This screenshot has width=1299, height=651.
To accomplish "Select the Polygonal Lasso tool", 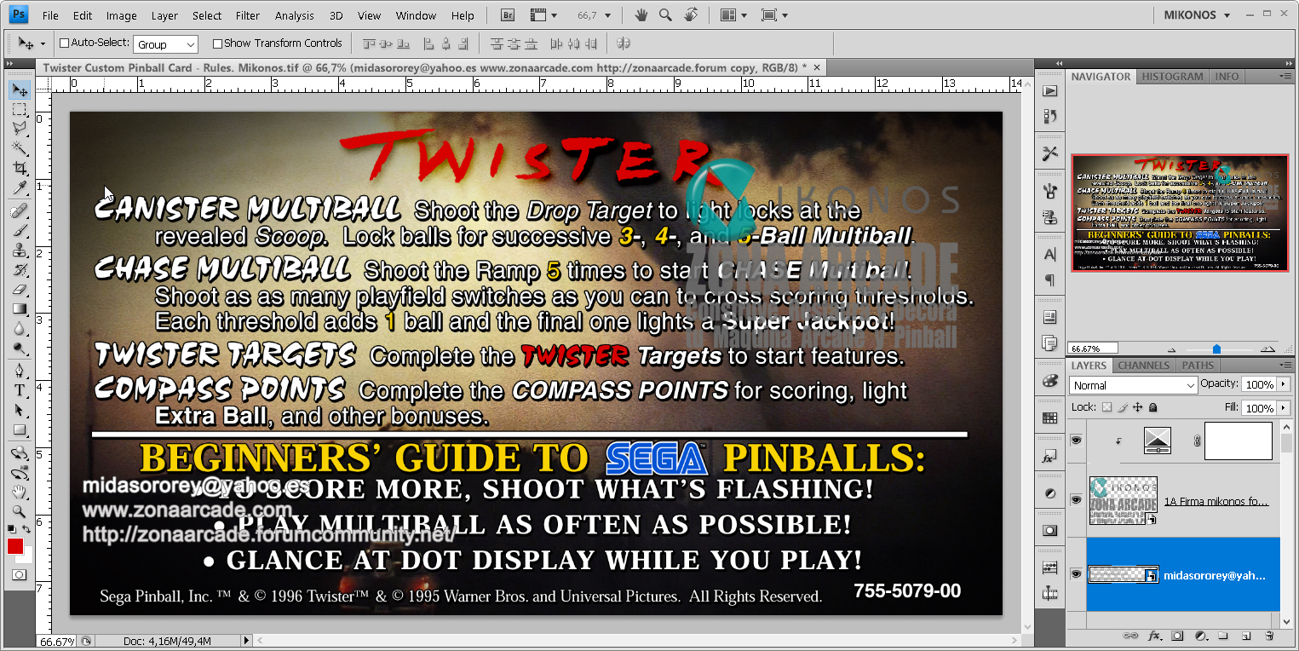I will [x=20, y=129].
